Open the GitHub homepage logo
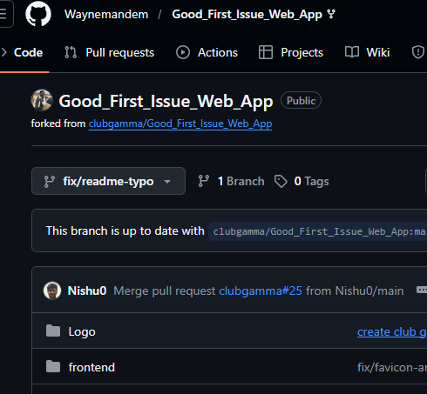 (x=38, y=14)
